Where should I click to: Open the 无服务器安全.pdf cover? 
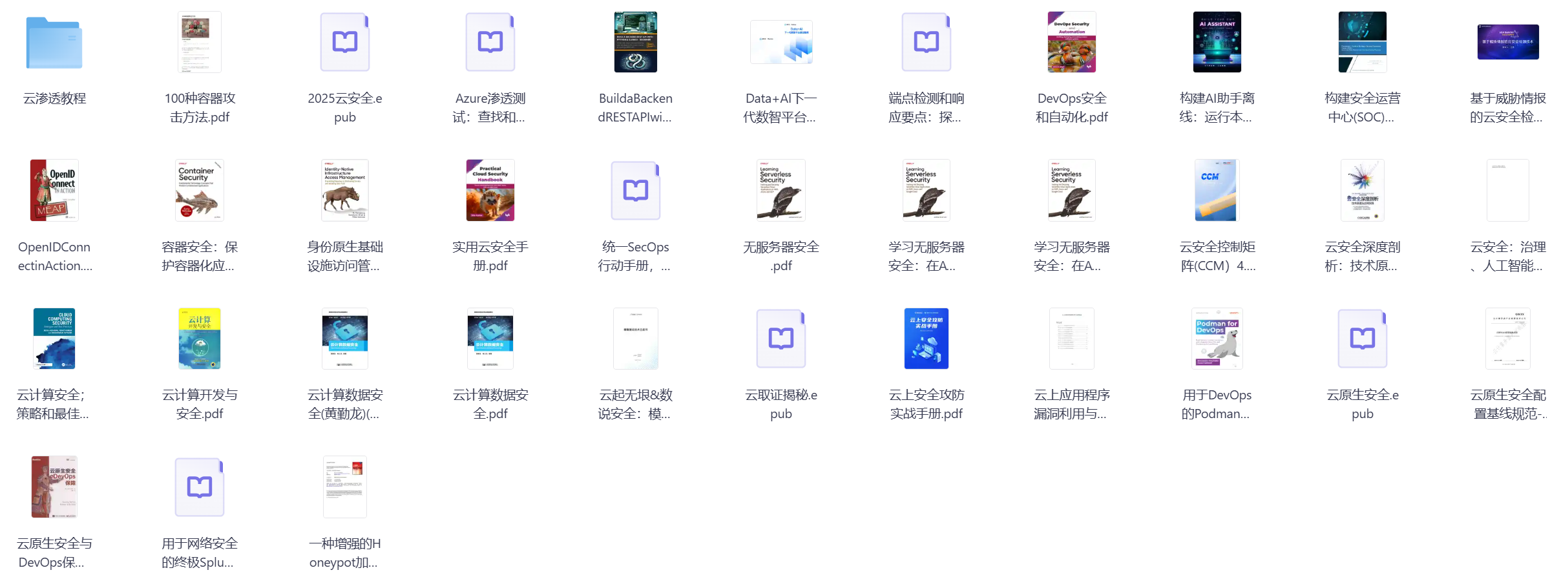(x=781, y=190)
